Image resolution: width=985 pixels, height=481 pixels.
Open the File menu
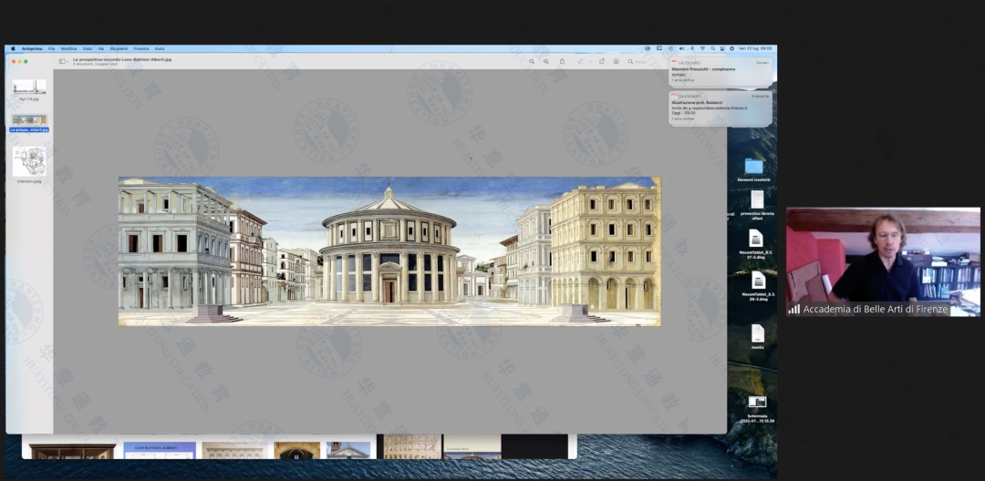pos(51,48)
